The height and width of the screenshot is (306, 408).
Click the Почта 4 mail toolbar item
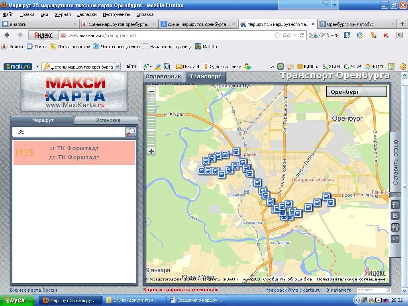tap(188, 67)
